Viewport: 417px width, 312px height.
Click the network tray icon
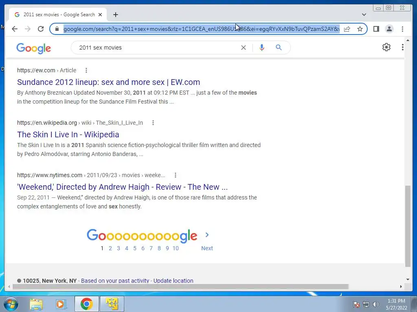pyautogui.click(x=366, y=304)
